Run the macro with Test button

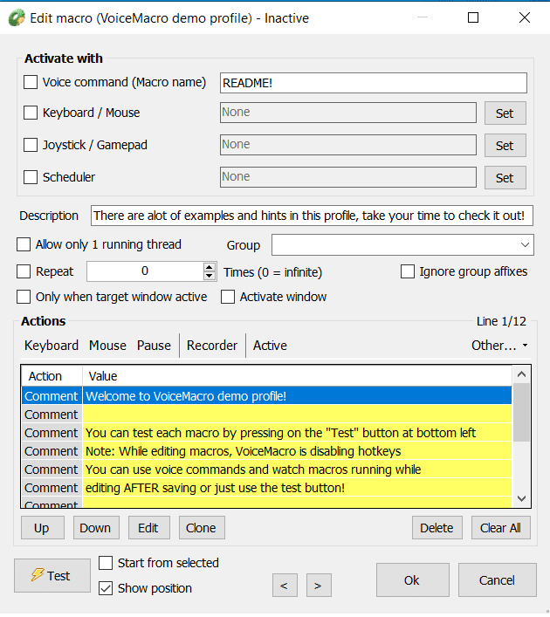(52, 576)
